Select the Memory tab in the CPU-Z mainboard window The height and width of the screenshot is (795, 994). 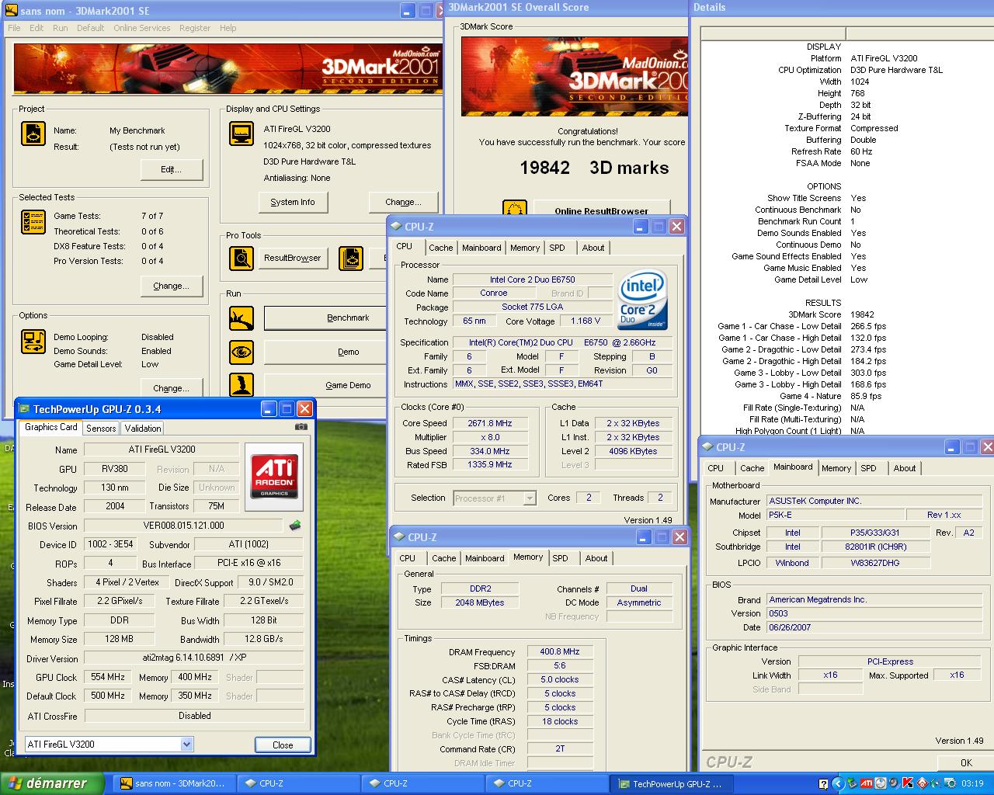pos(836,468)
